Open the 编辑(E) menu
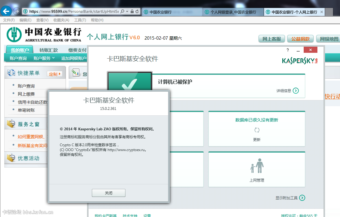This screenshot has height=217, width=340. coord(25,20)
